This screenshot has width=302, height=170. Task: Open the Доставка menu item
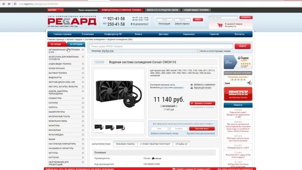(x=164, y=34)
